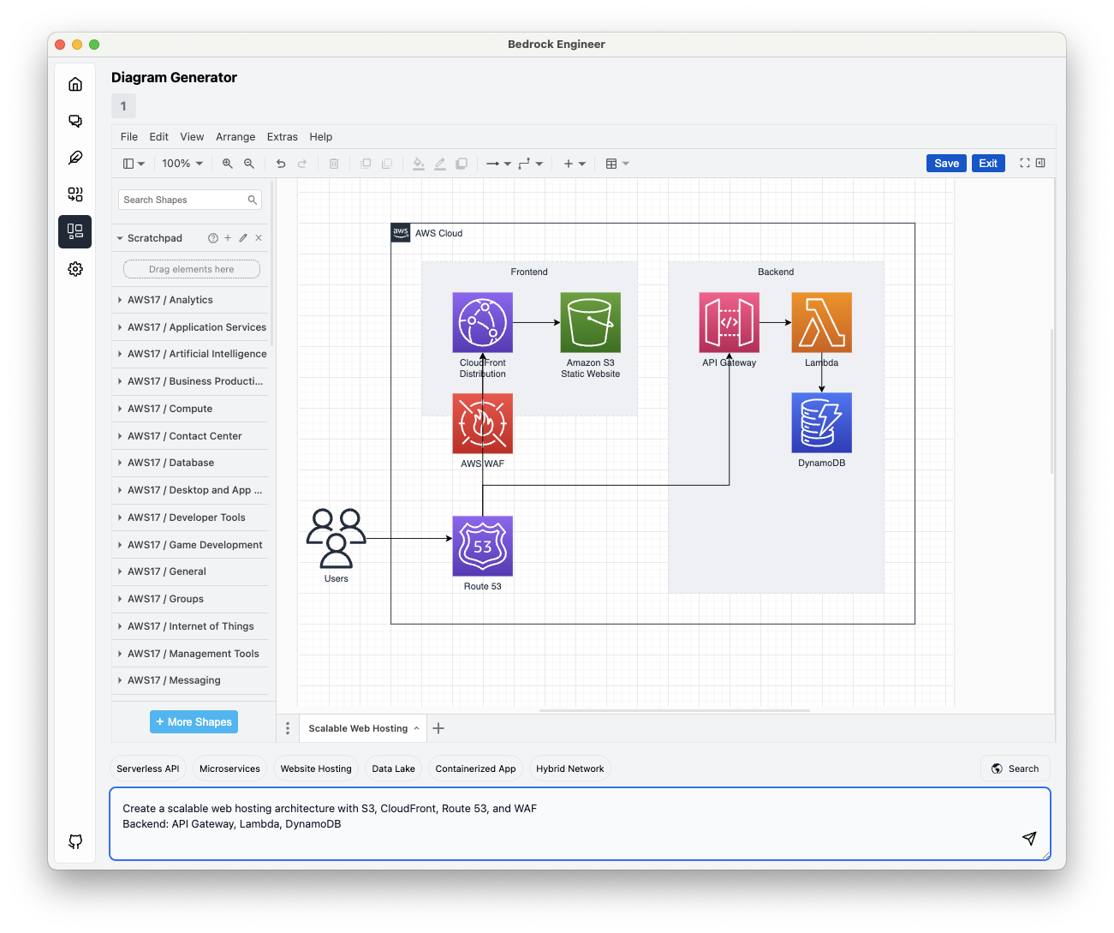Image resolution: width=1114 pixels, height=933 pixels.
Task: Add to Scratchpad with plus icon
Action: pyautogui.click(x=228, y=238)
